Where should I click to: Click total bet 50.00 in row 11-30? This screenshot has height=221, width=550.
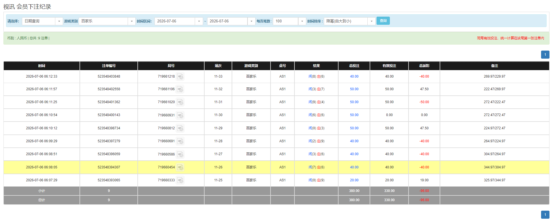[354, 115]
